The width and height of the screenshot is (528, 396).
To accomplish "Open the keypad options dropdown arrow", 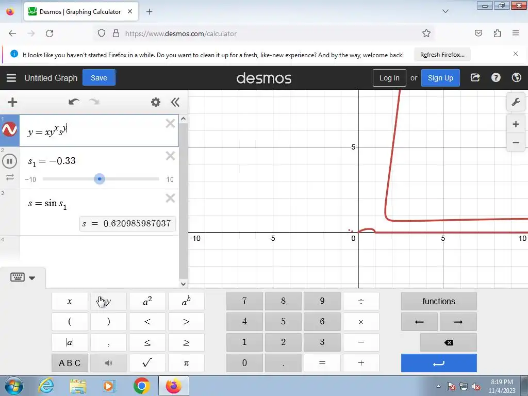I will coord(32,278).
